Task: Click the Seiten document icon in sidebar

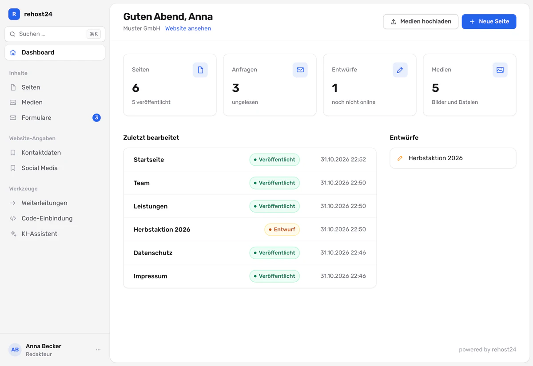Action: pos(13,87)
